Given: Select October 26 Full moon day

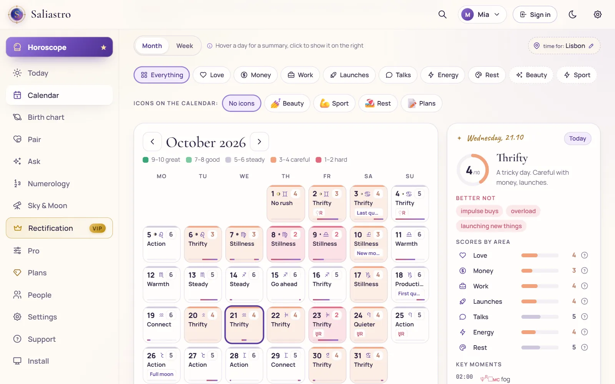Looking at the screenshot, I should coord(161,365).
